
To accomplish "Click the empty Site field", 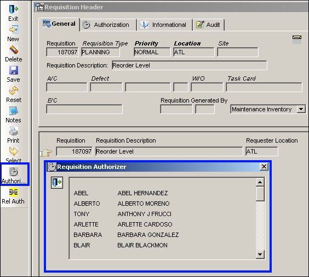I will pyautogui.click(x=238, y=52).
